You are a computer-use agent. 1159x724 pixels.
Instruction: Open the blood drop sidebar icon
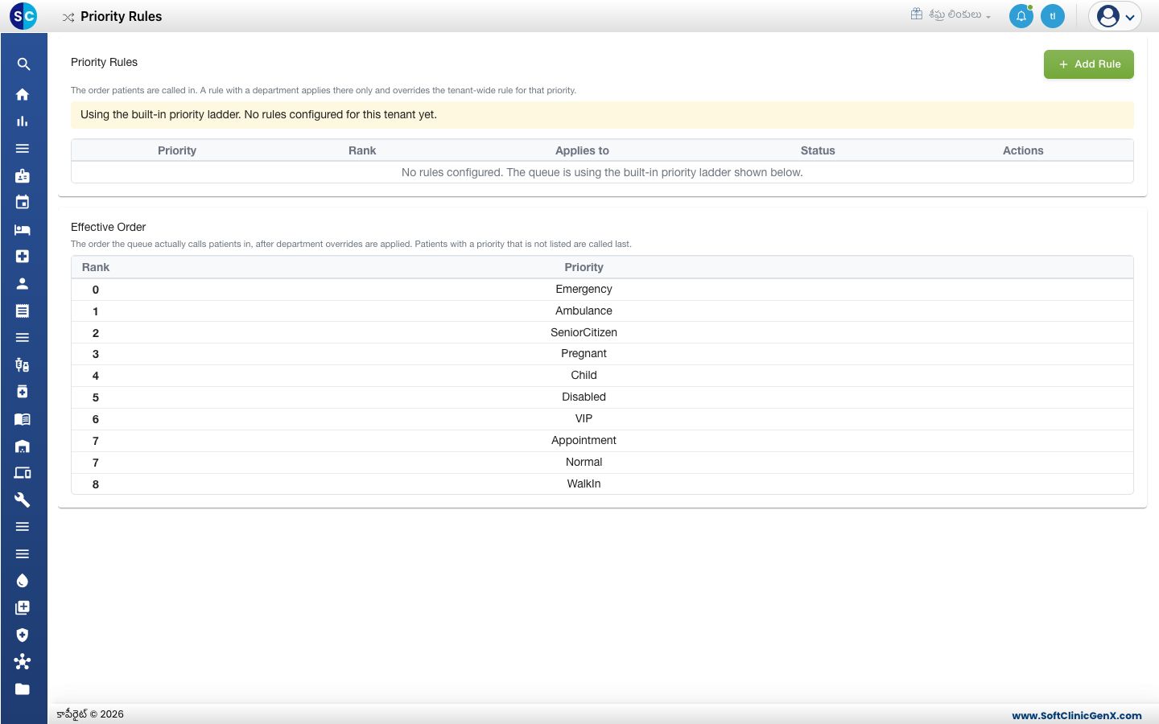click(x=23, y=581)
